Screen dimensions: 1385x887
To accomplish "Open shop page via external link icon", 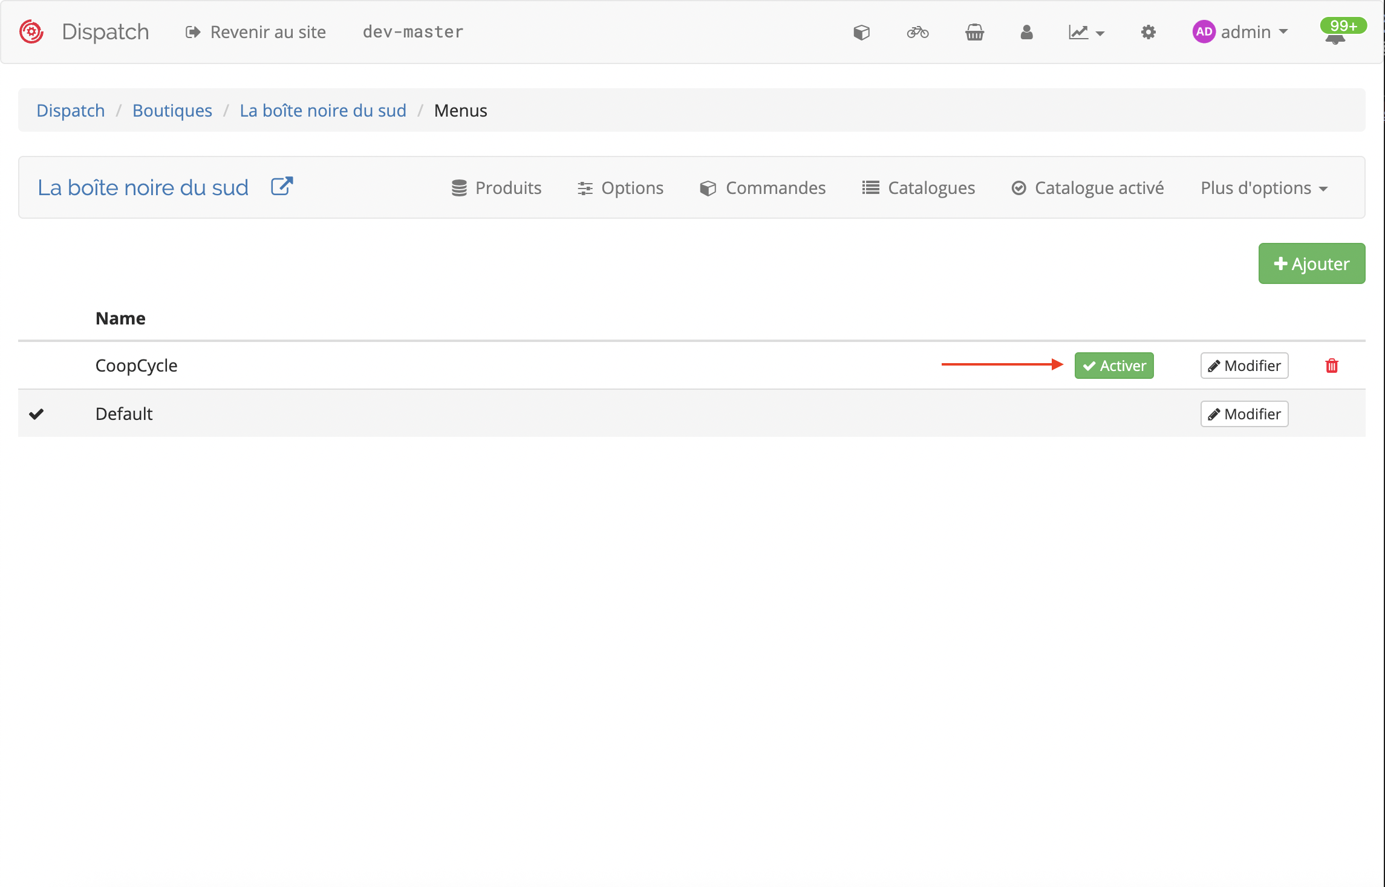I will pyautogui.click(x=282, y=187).
